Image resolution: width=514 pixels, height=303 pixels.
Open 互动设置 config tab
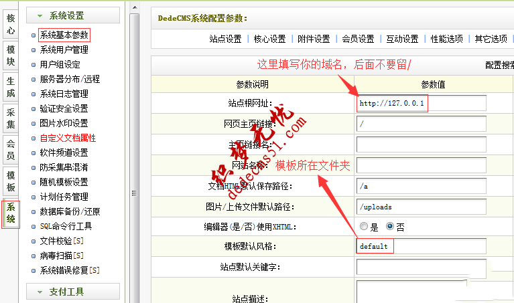tap(402, 39)
